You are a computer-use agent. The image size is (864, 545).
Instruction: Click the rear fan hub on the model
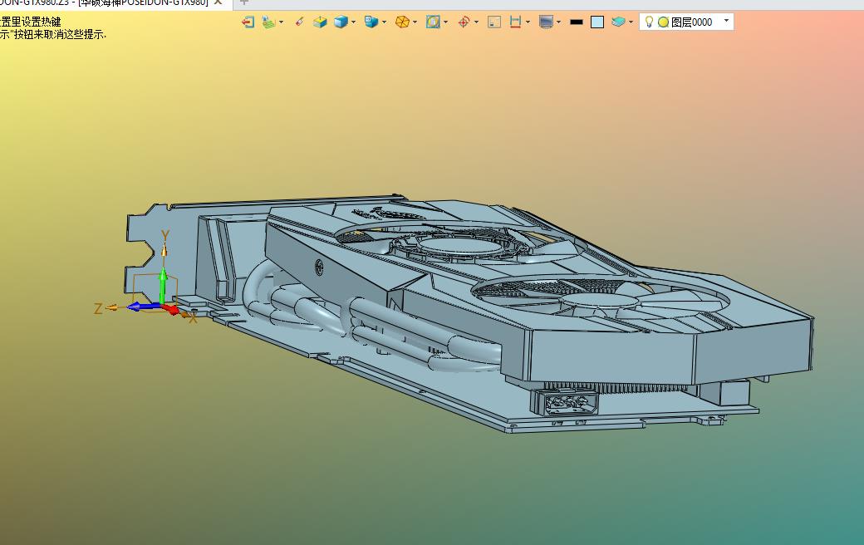coord(460,245)
